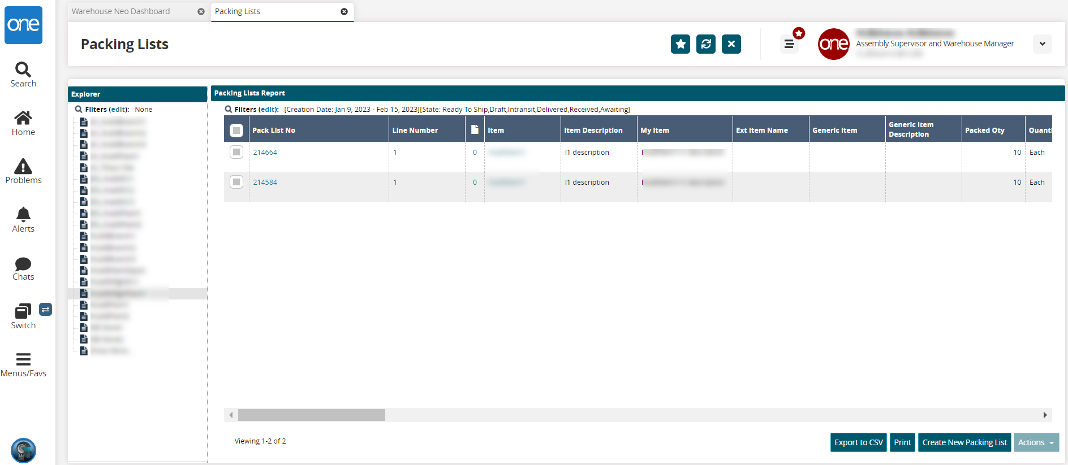The height and width of the screenshot is (465, 1068).
Task: Edit the Explorer filters
Action: pyautogui.click(x=118, y=110)
